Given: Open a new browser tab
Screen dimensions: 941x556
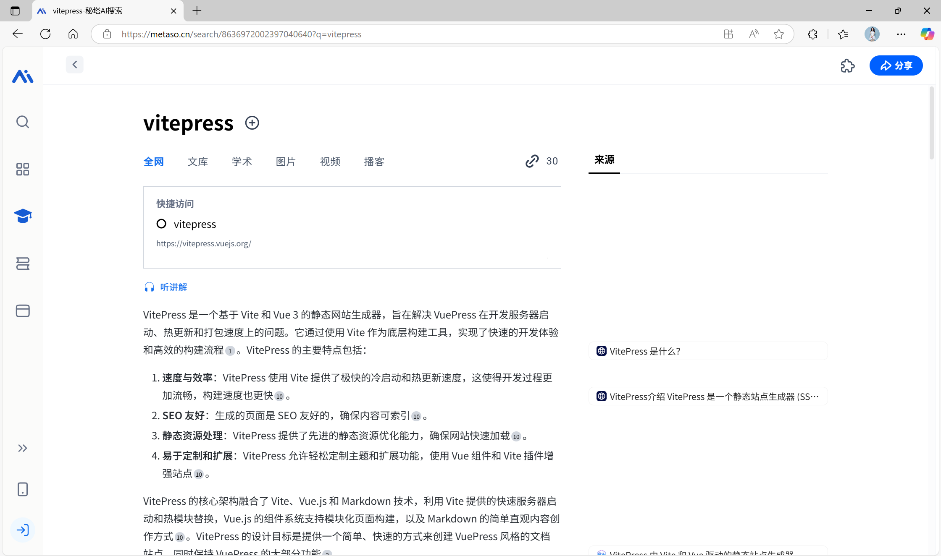Looking at the screenshot, I should coord(197,11).
